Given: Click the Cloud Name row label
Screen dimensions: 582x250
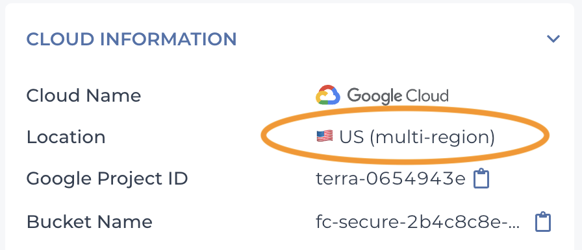Looking at the screenshot, I should 84,95.
